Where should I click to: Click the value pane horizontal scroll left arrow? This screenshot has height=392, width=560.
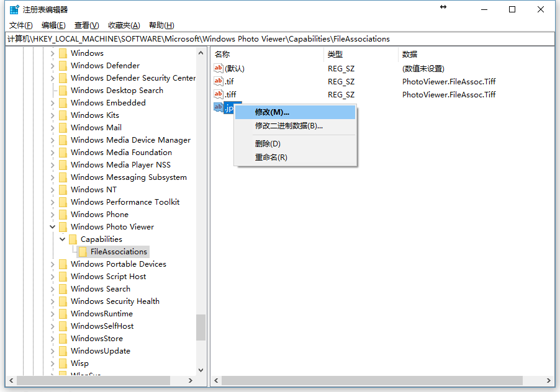pos(216,381)
